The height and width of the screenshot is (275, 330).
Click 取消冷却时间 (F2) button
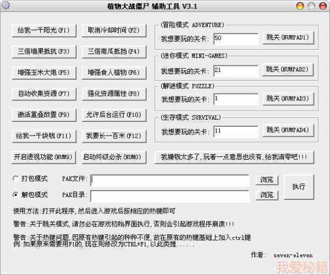pyautogui.click(x=114, y=31)
